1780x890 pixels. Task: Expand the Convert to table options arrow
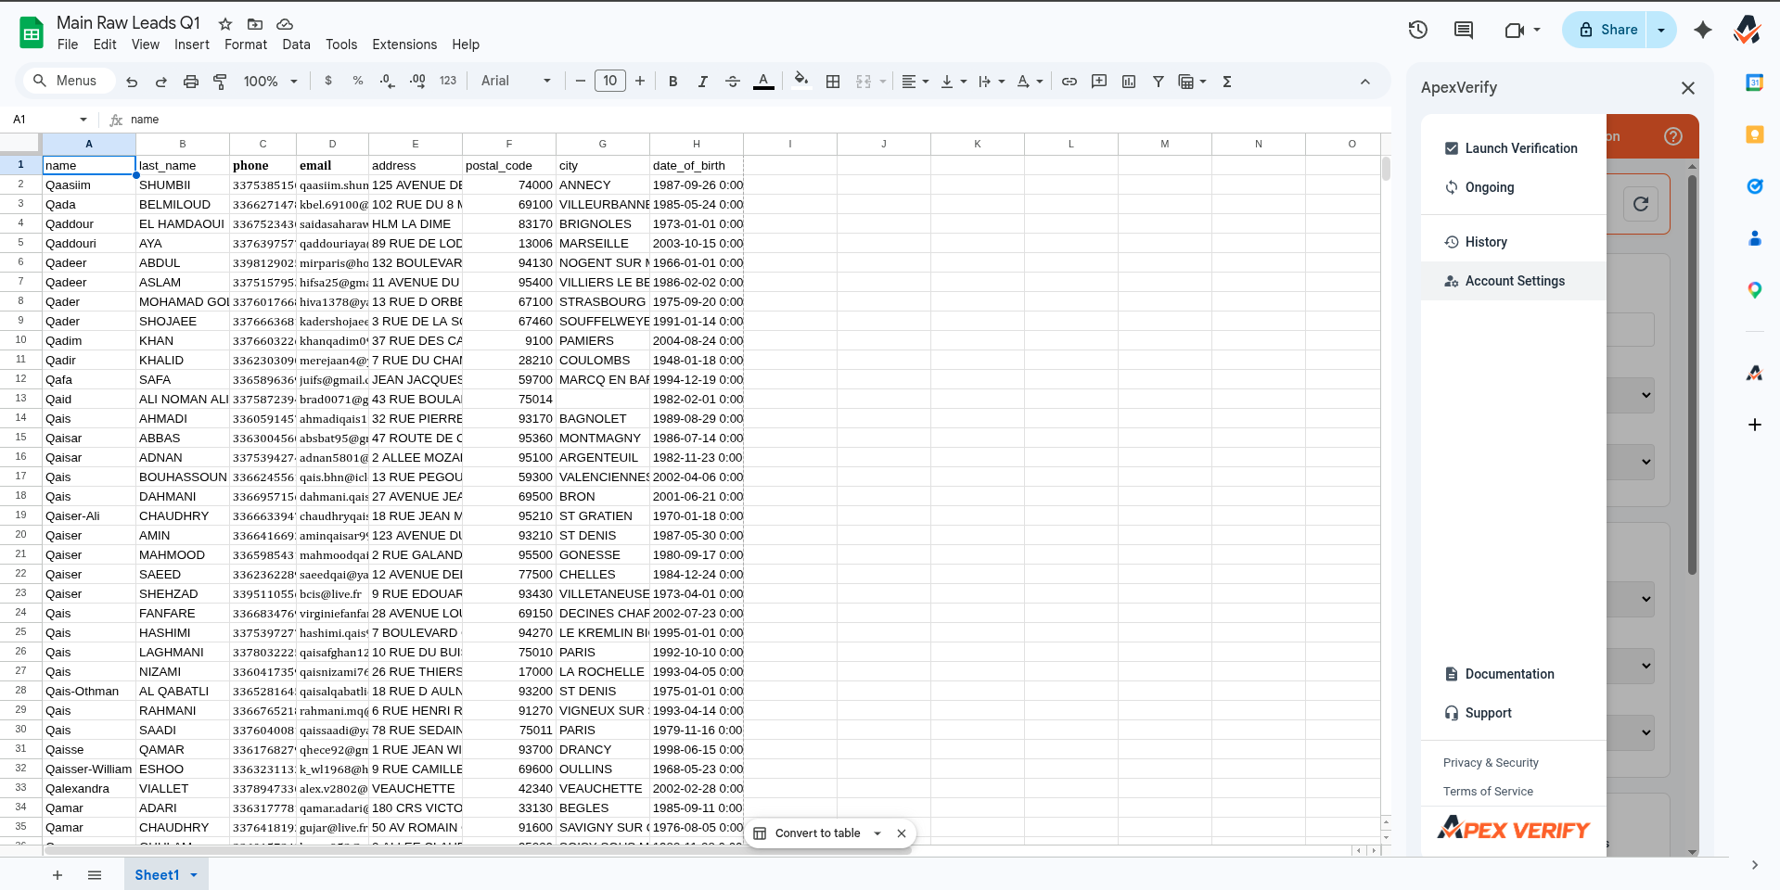click(x=876, y=833)
